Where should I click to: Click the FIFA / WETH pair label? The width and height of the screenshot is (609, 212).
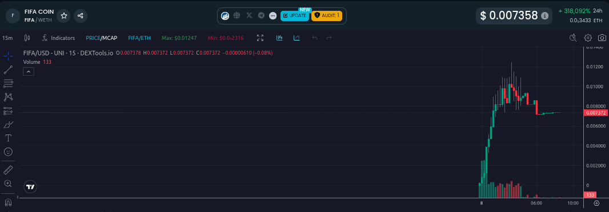38,19
